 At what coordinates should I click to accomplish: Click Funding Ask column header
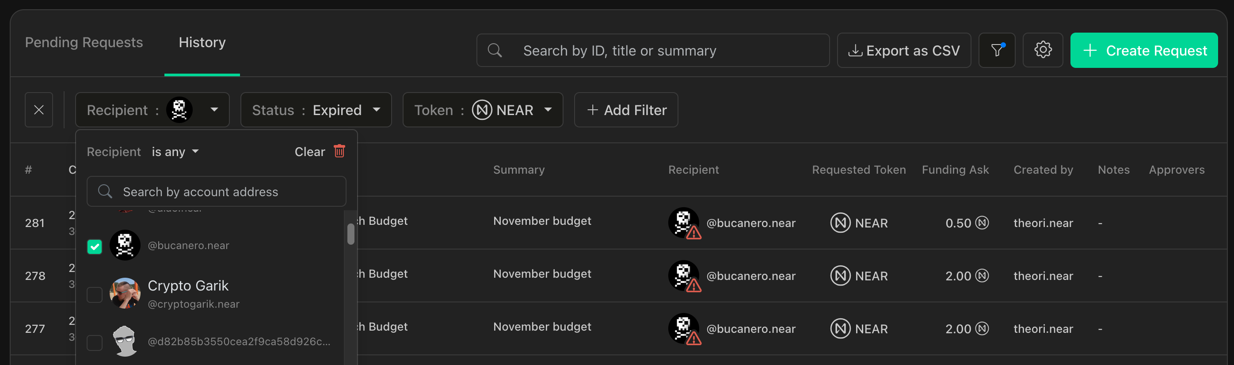[955, 170]
